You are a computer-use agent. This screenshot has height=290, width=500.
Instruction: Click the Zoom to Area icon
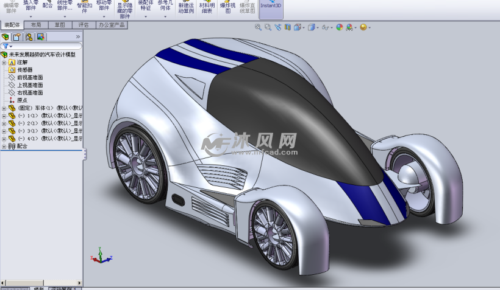tap(268, 27)
